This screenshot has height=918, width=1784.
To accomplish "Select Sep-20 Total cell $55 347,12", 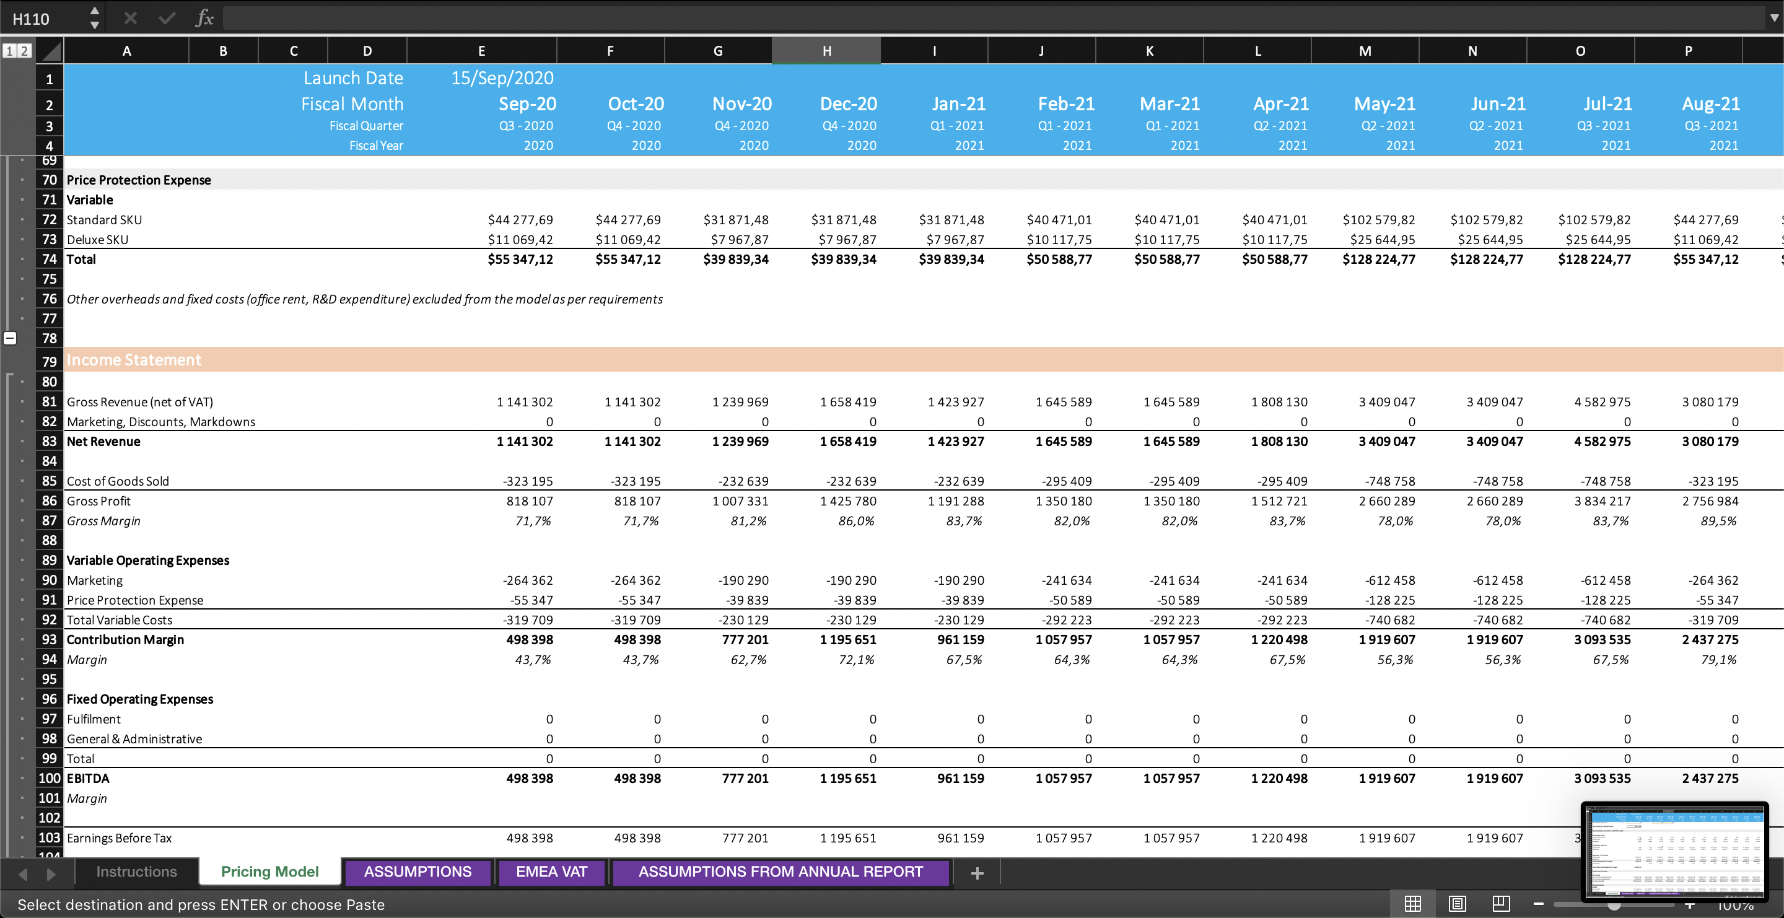I will [520, 259].
